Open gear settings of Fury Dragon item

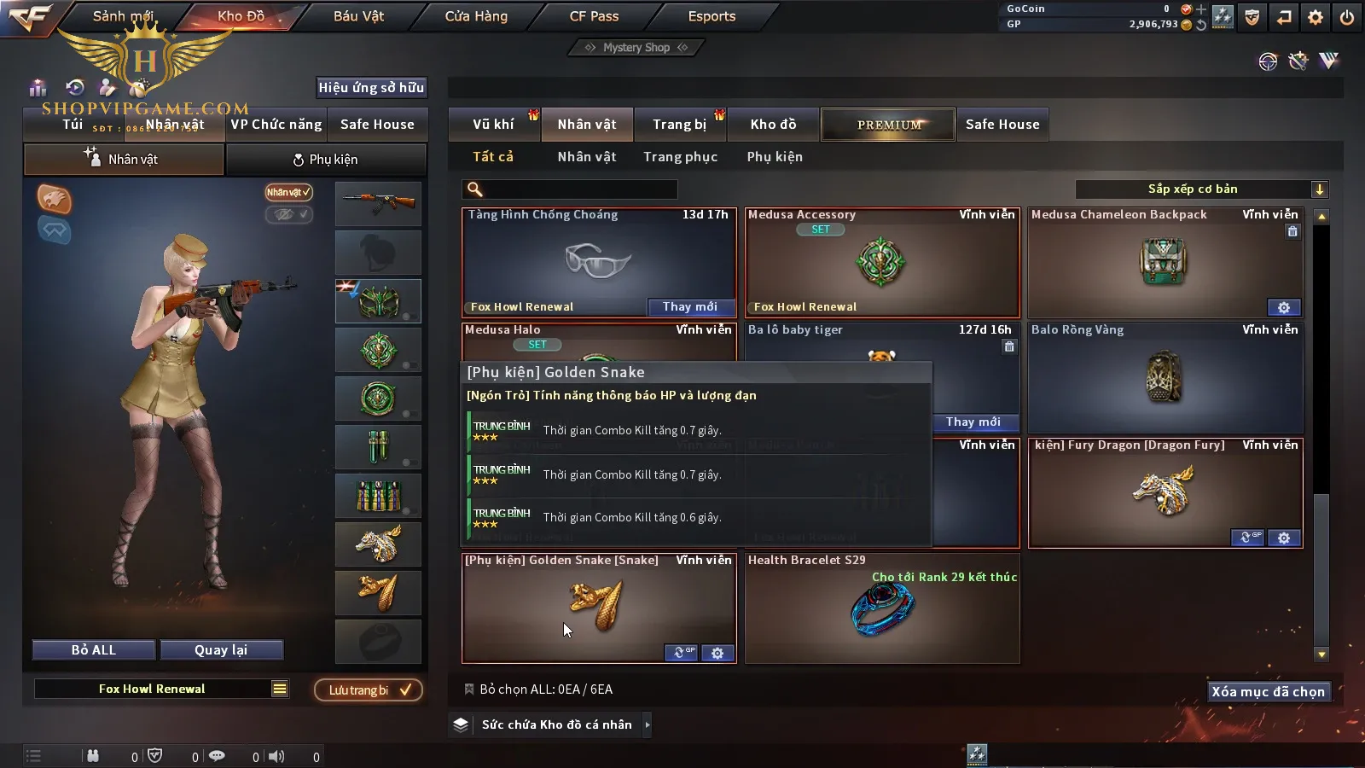click(x=1284, y=538)
